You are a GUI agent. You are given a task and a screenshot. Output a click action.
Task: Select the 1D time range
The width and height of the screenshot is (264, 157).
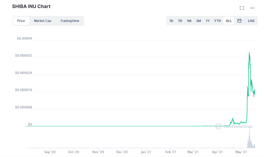point(171,21)
